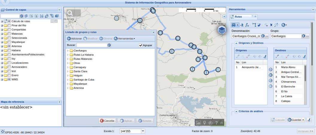Image resolution: width=316 pixels, height=135 pixels.
Task: Select the Aeropuerto Jai... origin row
Action: point(249,67)
